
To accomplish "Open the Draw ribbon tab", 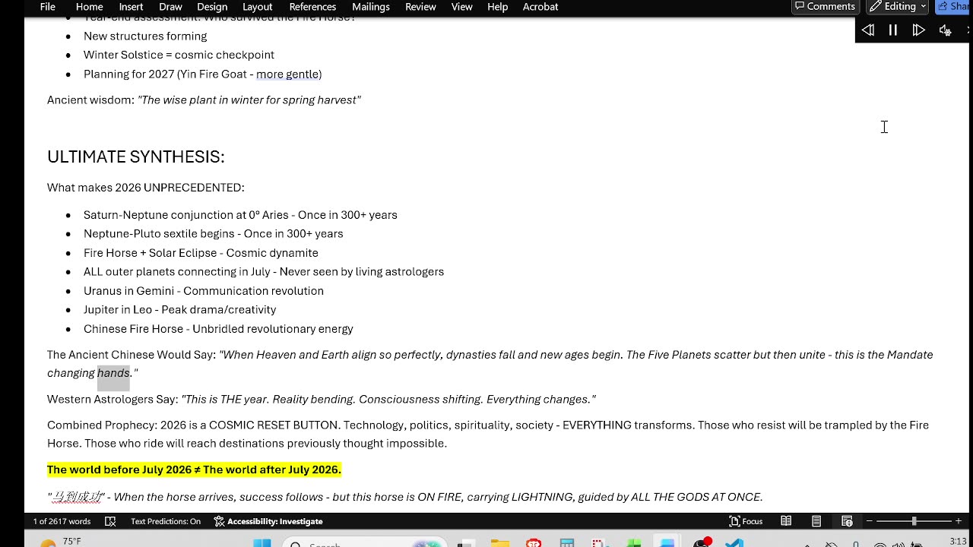I will [x=170, y=7].
